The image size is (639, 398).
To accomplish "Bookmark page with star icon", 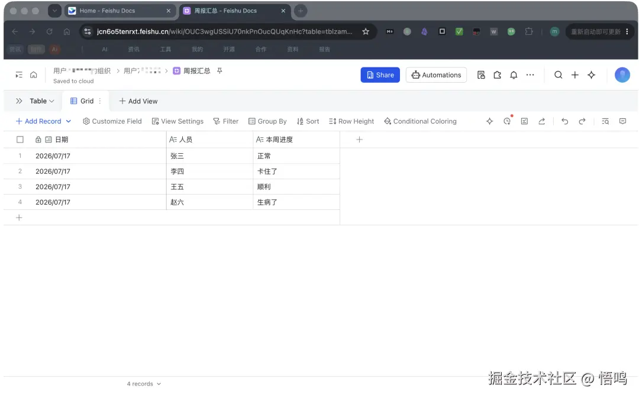I will (366, 31).
